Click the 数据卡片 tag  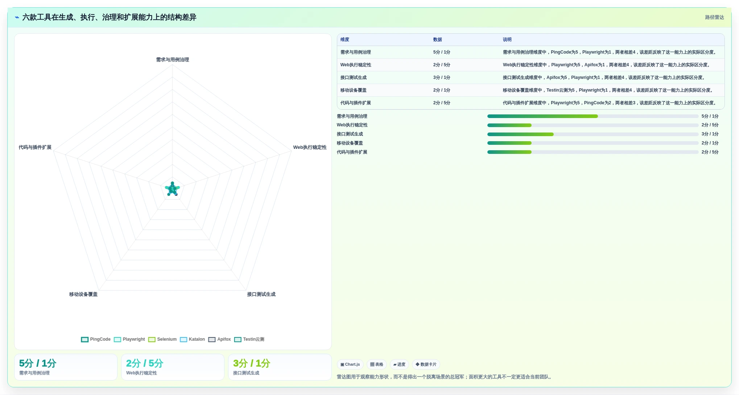(x=426, y=365)
